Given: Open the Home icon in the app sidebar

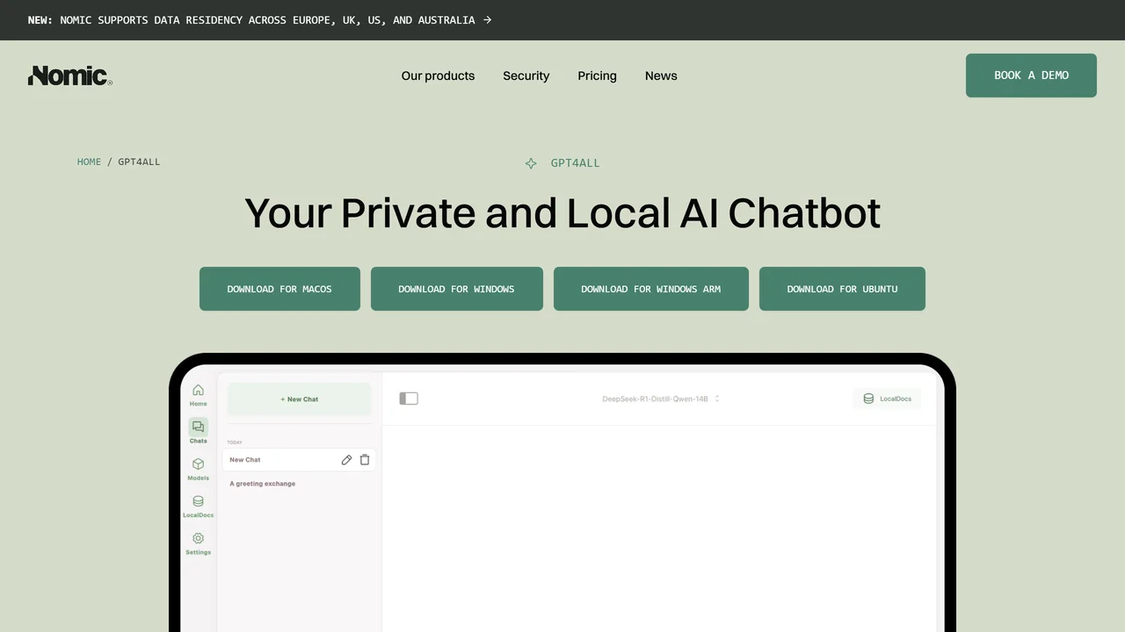Looking at the screenshot, I should pos(199,395).
